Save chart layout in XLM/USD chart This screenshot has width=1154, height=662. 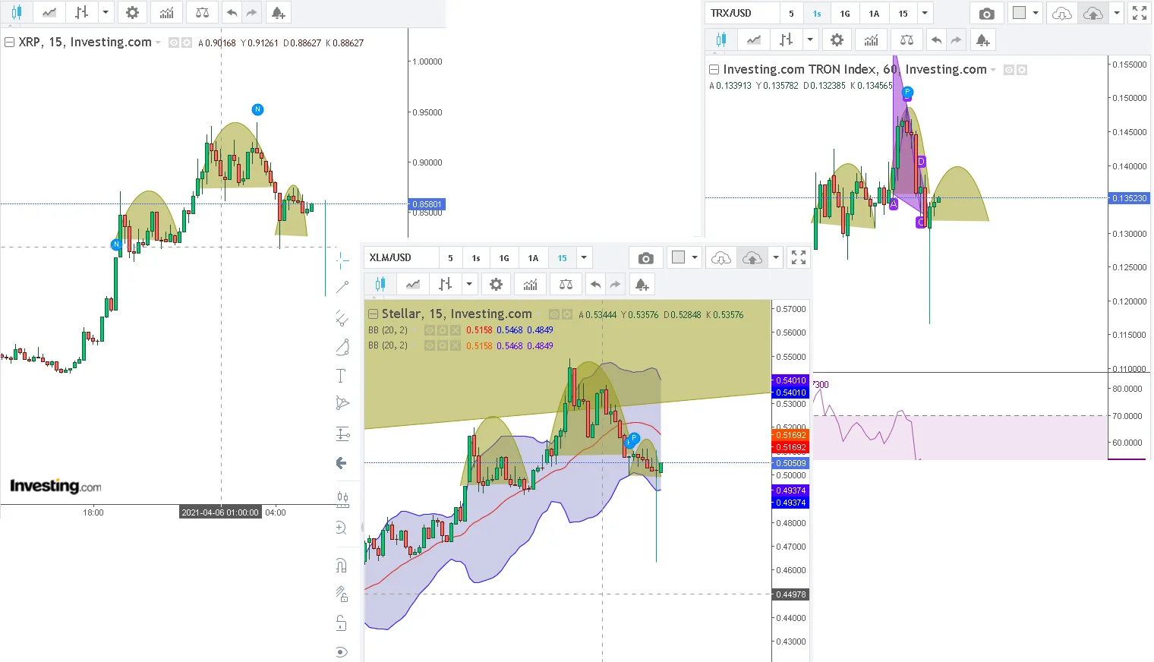coord(752,258)
